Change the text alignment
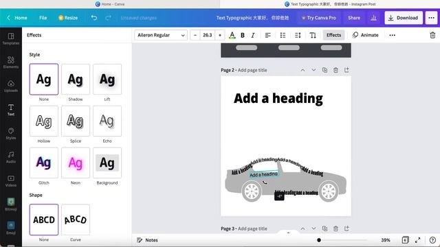 268,35
